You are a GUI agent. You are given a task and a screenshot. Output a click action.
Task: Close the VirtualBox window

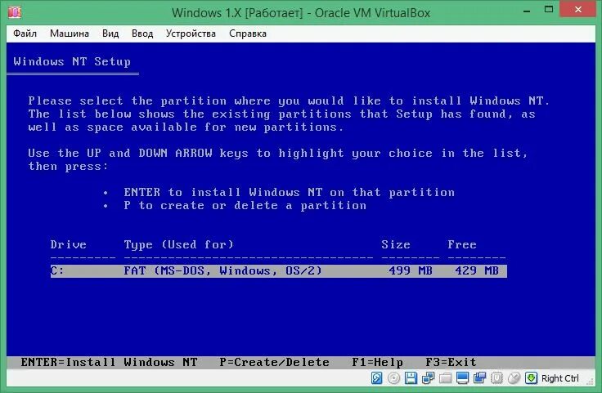(578, 10)
